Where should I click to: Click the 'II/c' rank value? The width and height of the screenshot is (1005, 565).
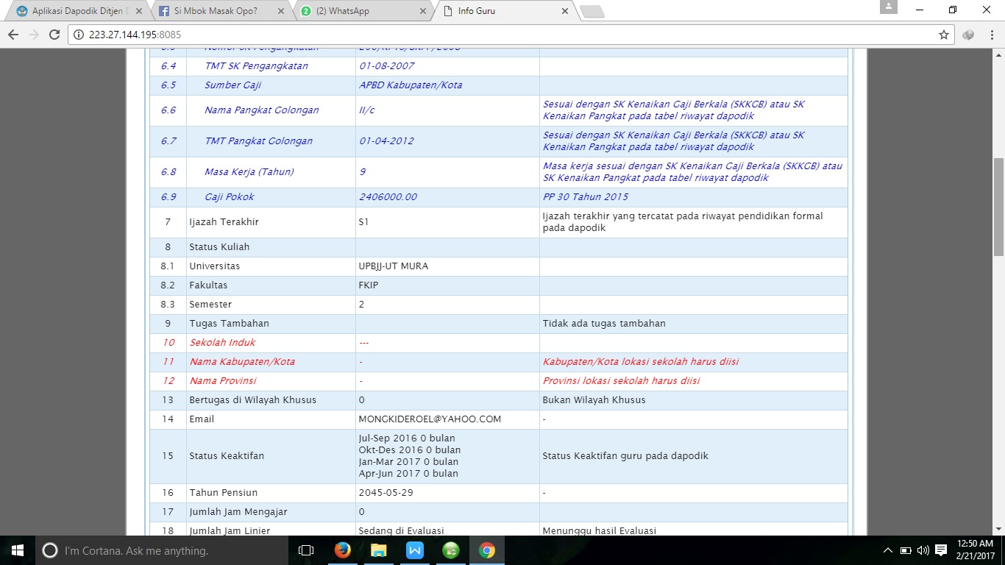[x=367, y=110]
